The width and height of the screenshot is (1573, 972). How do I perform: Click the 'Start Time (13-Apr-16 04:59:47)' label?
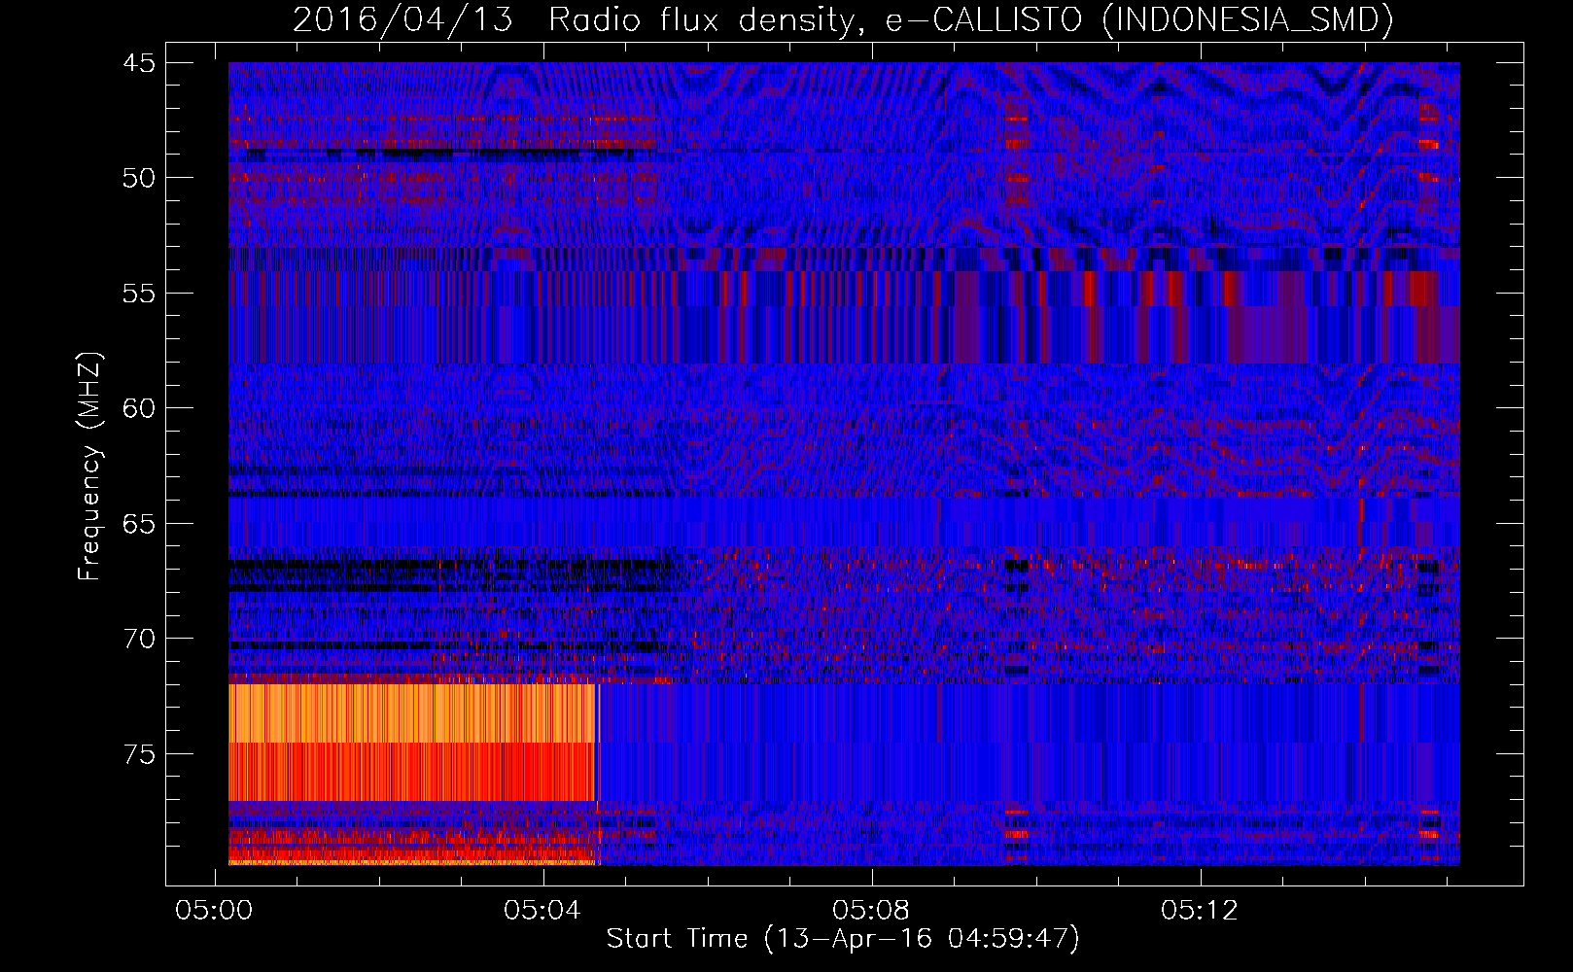coord(843,939)
